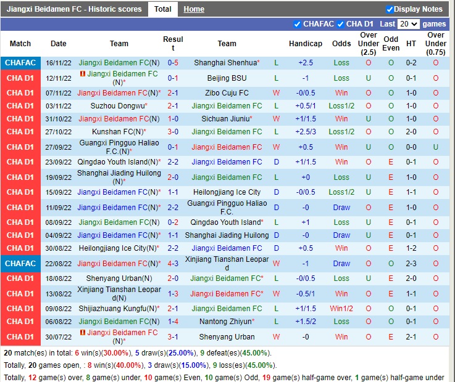455x382 pixels.
Task: Click red card icon in 12/11/22 row
Action: click(83, 74)
